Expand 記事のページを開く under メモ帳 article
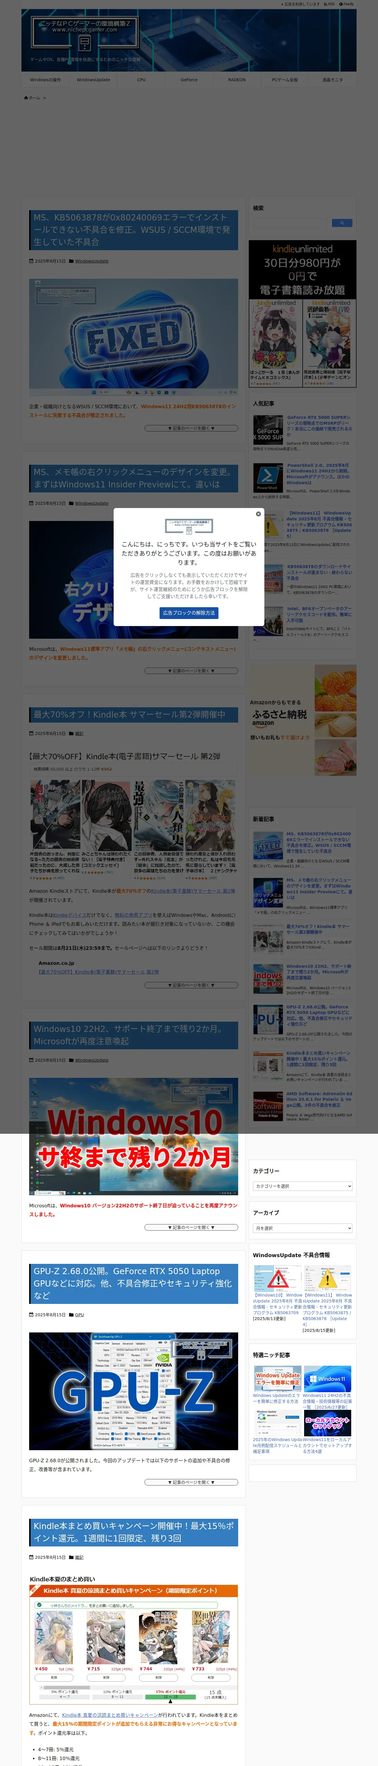 [191, 670]
